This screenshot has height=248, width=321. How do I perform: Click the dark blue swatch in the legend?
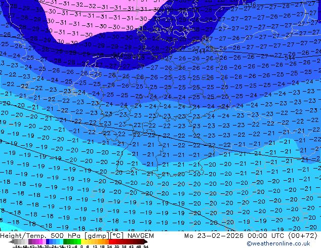48,241
